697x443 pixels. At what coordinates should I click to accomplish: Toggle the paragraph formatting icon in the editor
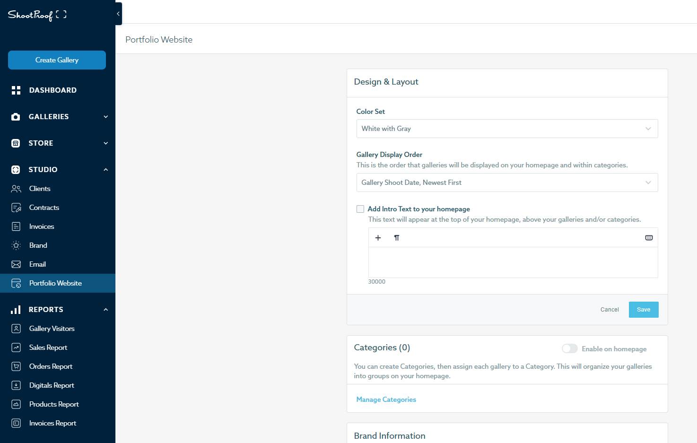pos(397,238)
